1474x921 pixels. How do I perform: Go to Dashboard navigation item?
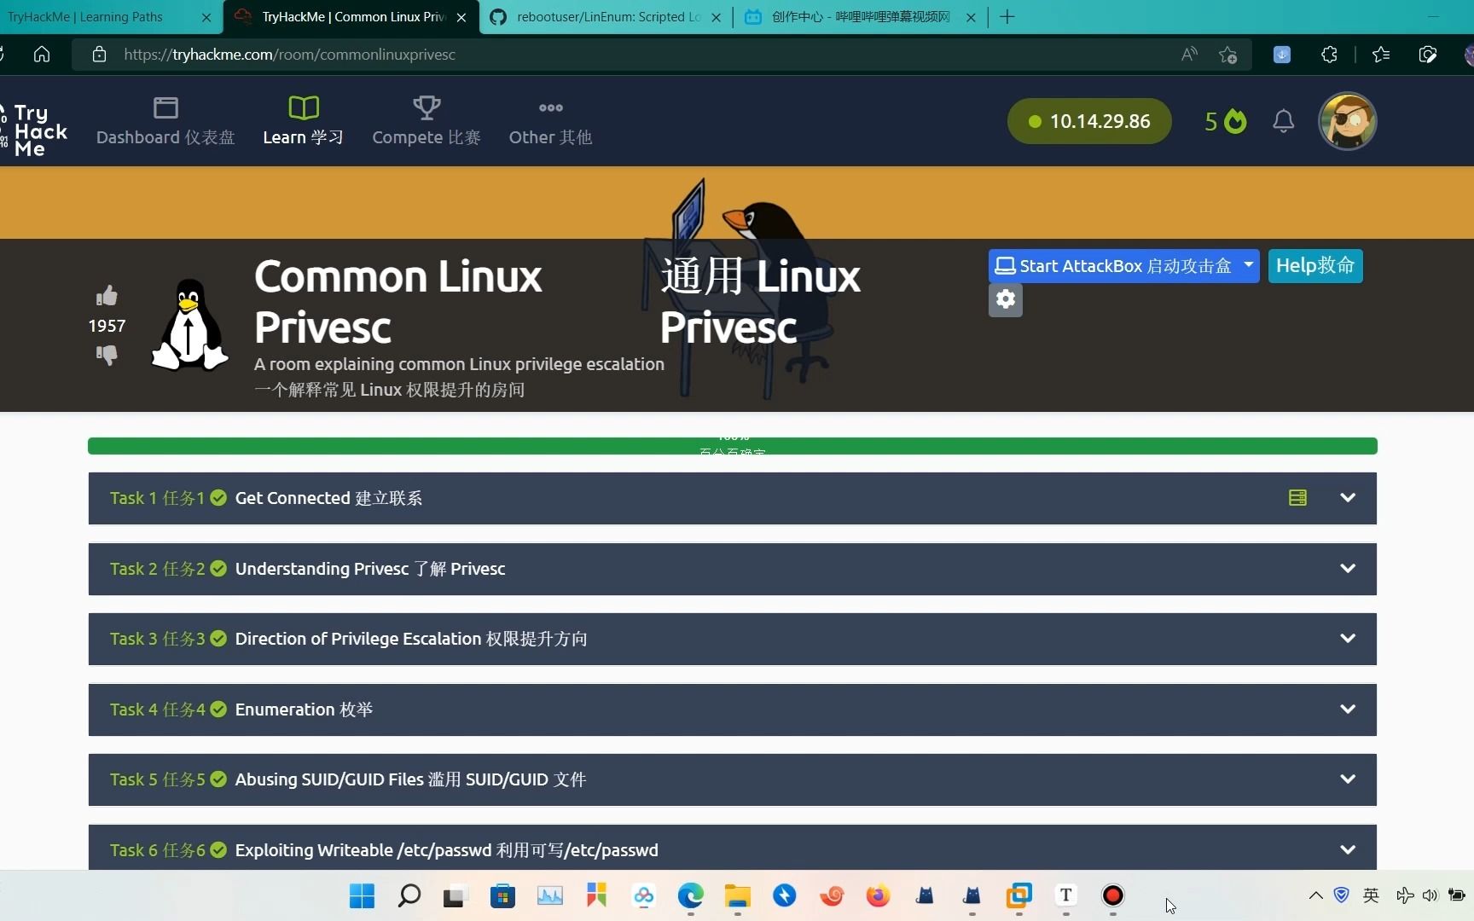tap(165, 122)
